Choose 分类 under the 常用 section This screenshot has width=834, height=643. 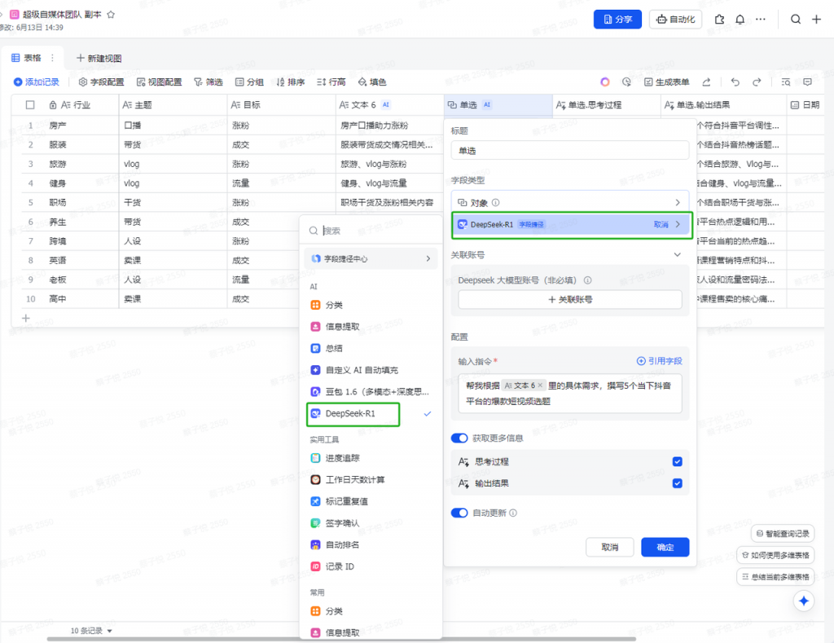(327, 611)
